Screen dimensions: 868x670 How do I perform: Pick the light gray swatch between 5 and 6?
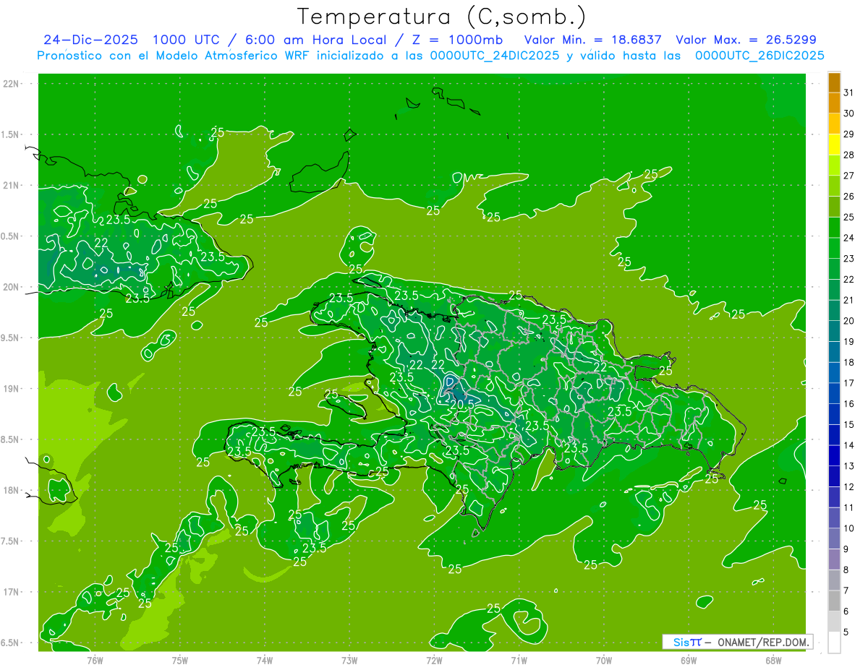pos(834,622)
